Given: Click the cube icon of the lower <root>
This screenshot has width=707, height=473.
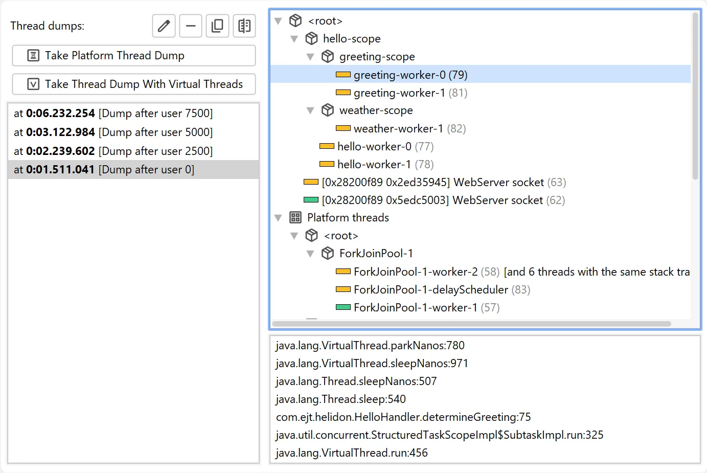Looking at the screenshot, I should pyautogui.click(x=311, y=235).
